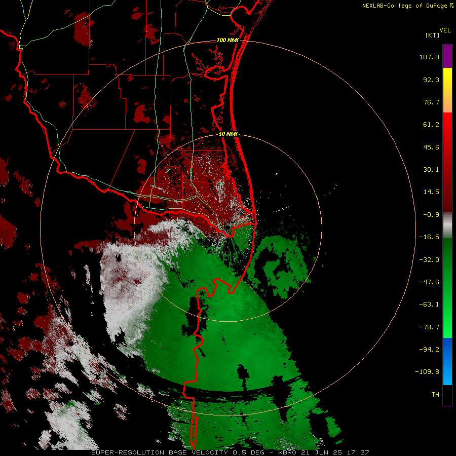Select the 92.3 velocity scale value

point(431,80)
